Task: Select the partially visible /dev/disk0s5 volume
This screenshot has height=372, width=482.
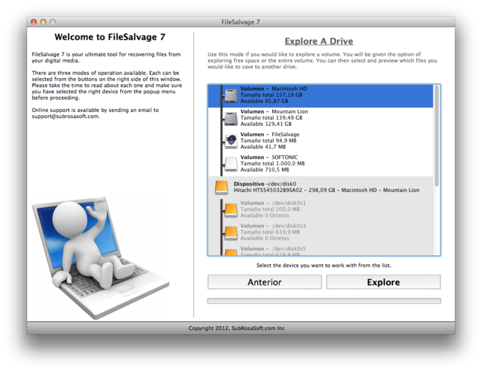Action: coord(320,250)
